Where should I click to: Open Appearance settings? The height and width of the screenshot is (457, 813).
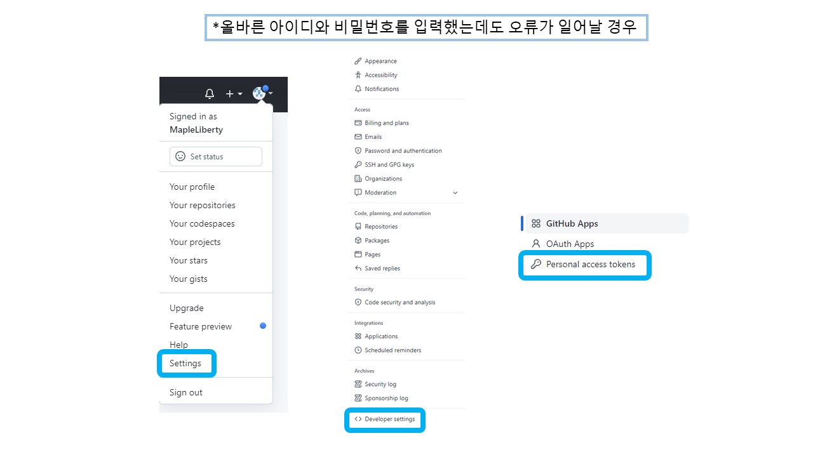(380, 61)
